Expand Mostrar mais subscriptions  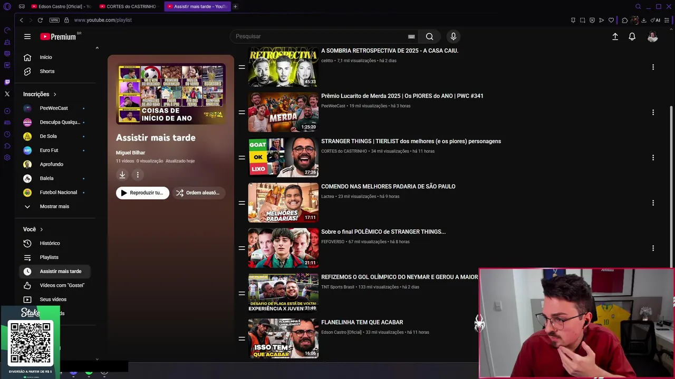[55, 206]
